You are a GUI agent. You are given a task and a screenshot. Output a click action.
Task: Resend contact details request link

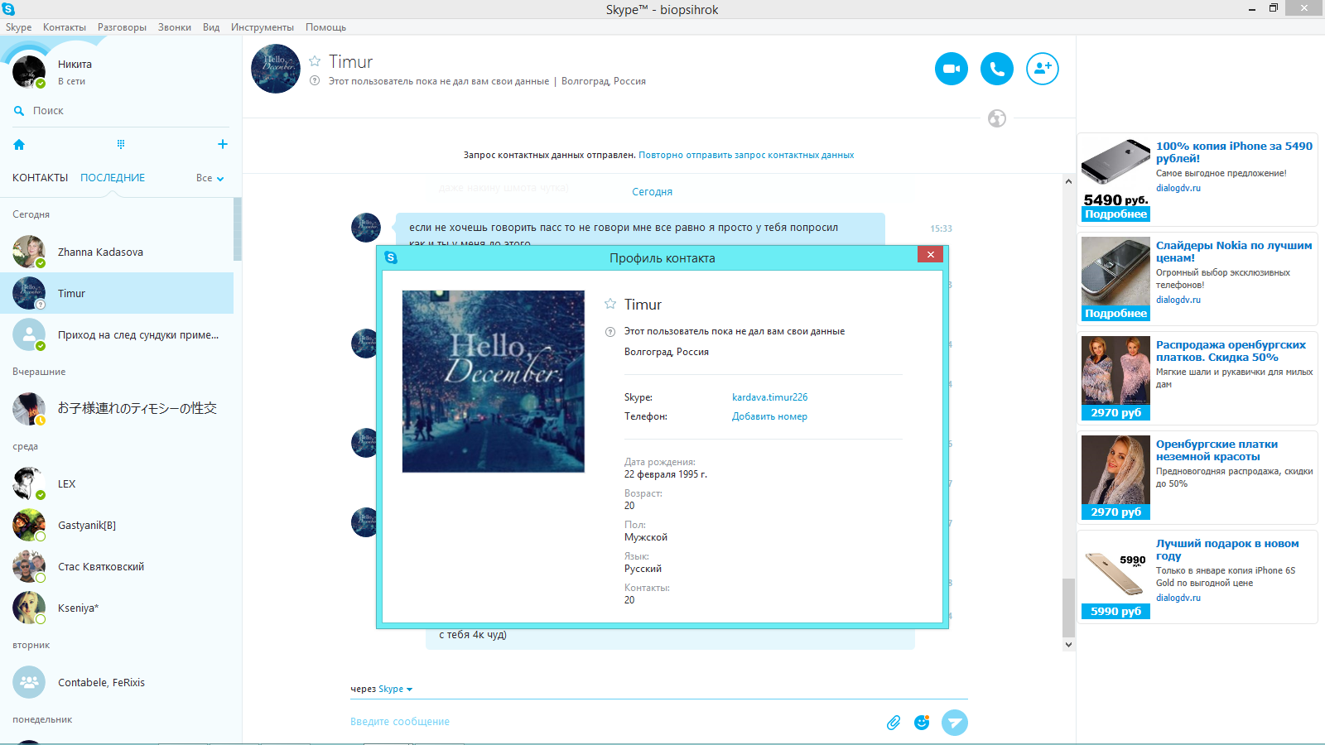(x=746, y=155)
